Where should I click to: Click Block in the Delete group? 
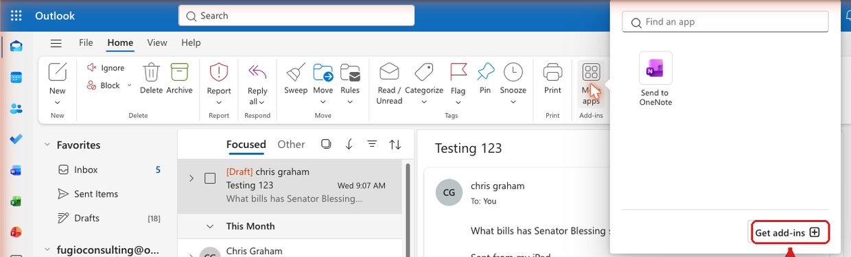point(104,86)
